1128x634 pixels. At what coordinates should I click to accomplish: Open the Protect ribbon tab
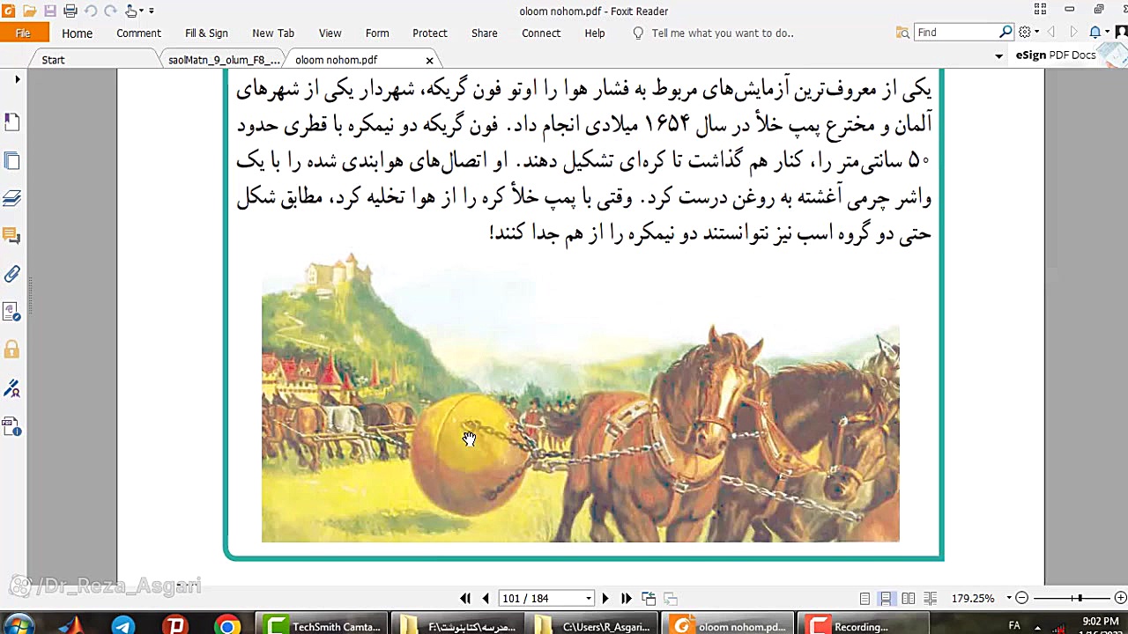point(430,33)
